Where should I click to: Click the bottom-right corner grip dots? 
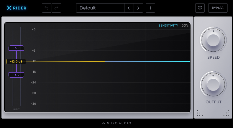pos(227,113)
